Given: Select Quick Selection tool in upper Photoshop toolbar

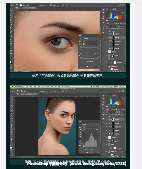Looking at the screenshot, I should (11, 17).
